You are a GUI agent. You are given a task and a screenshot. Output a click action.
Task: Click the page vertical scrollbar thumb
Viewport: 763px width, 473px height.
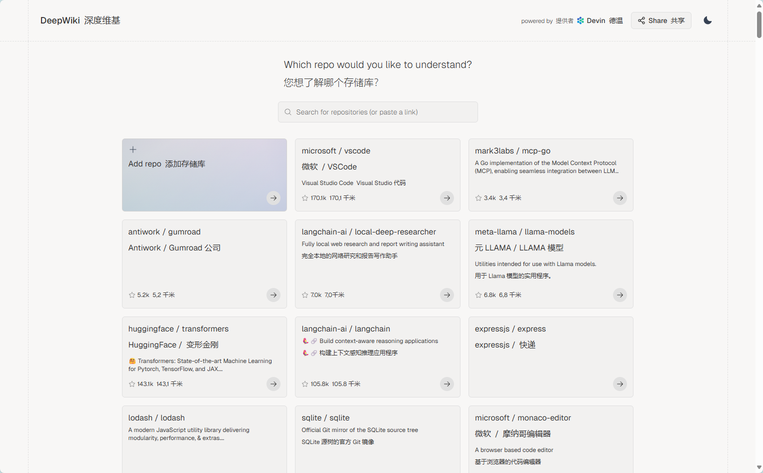point(759,24)
